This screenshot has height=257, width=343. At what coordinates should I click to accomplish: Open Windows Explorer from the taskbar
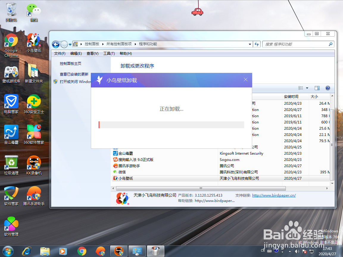click(45, 251)
